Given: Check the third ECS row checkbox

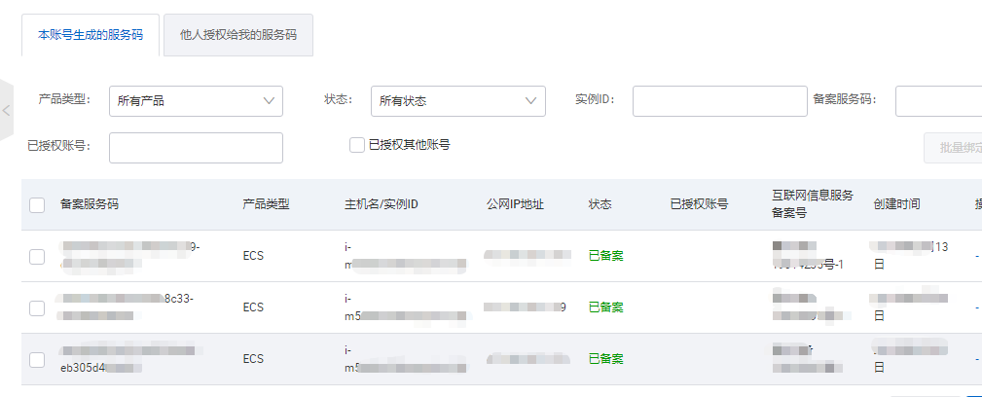Looking at the screenshot, I should click(x=37, y=359).
